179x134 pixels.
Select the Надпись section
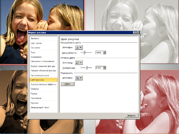43,103
